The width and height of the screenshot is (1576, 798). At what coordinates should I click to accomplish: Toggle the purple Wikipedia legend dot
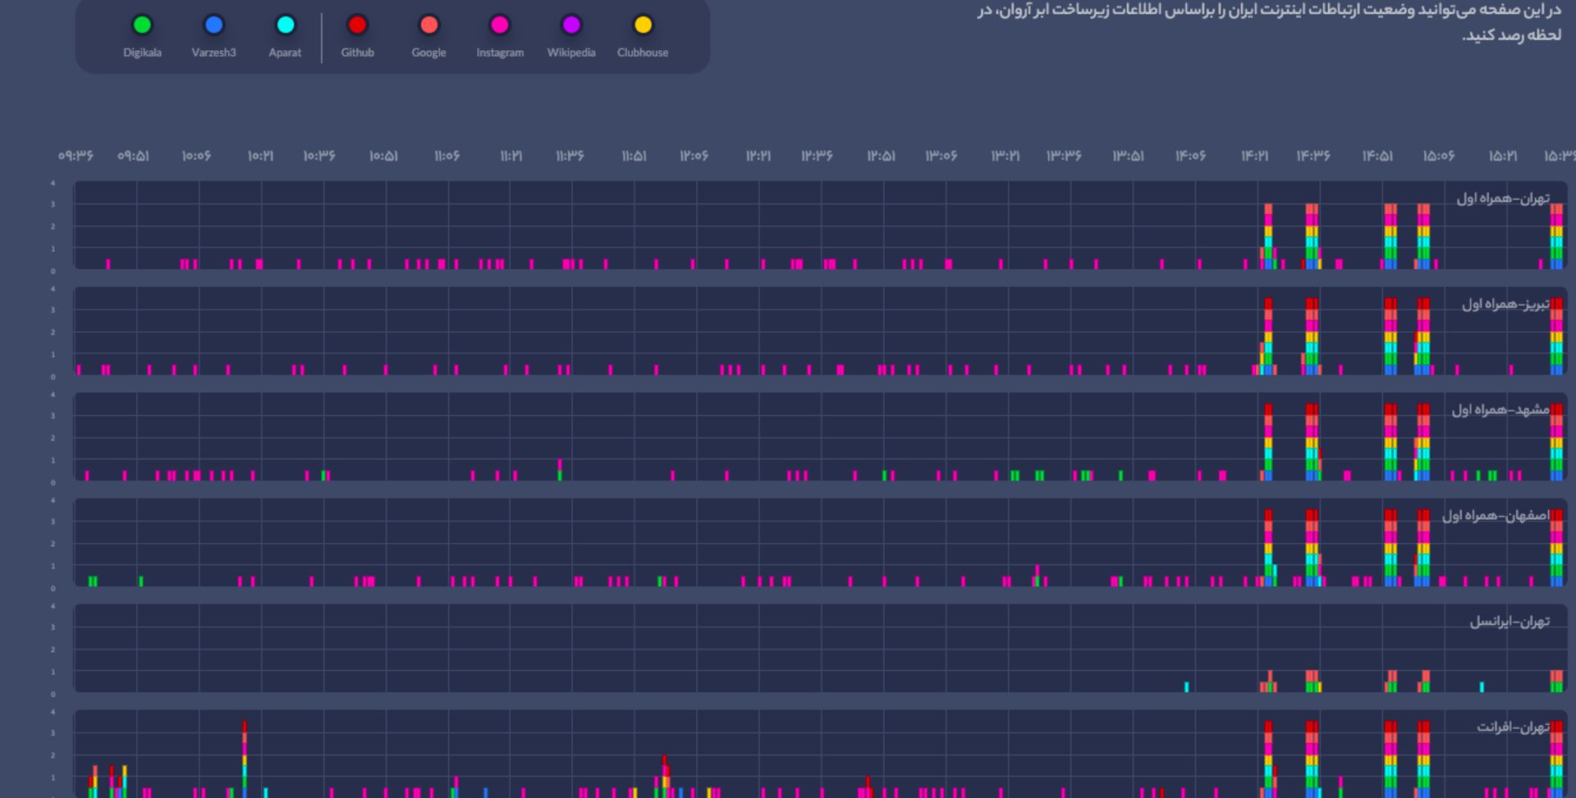tap(571, 25)
